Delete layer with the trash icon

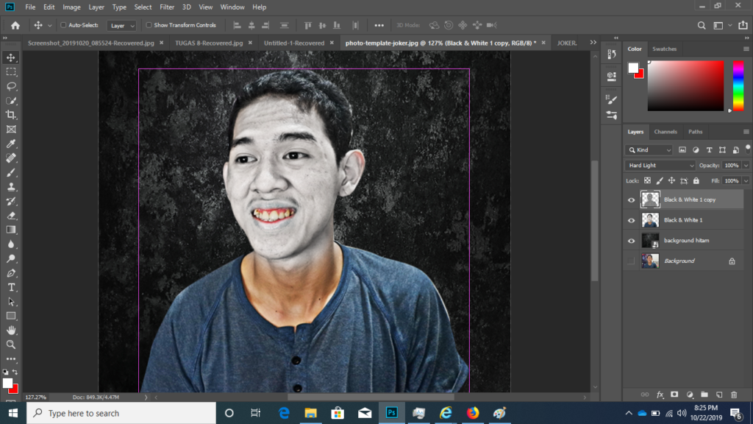click(734, 395)
